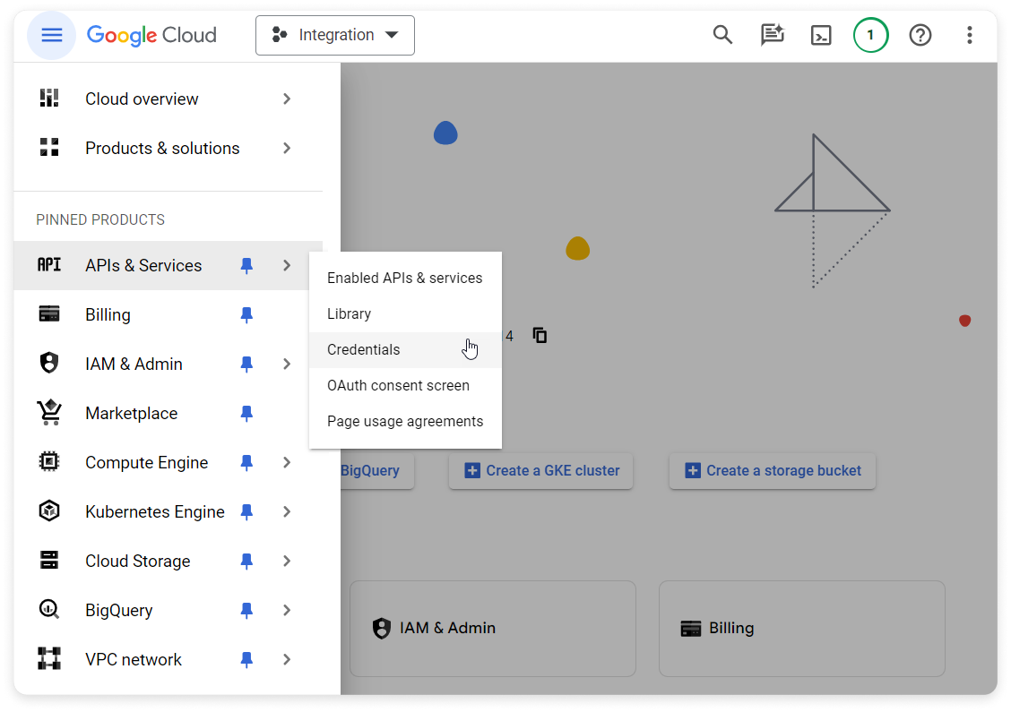Expand the Cloud overview submenu chevron
The height and width of the screenshot is (712, 1011).
click(x=287, y=99)
